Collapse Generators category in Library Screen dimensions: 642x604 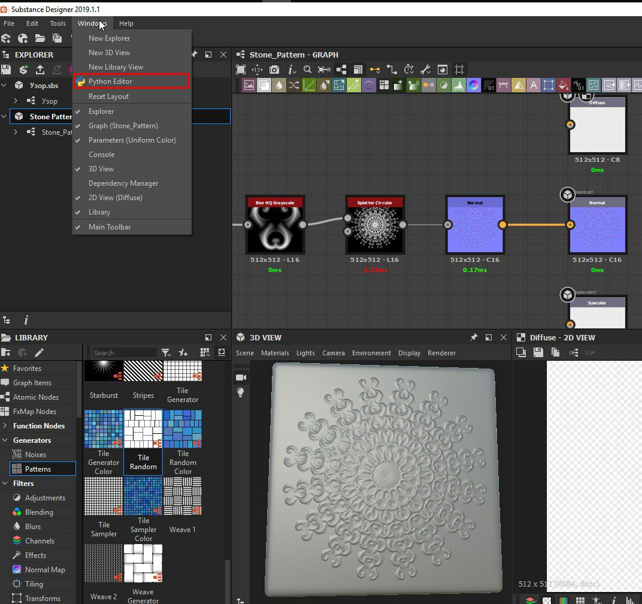(5, 440)
